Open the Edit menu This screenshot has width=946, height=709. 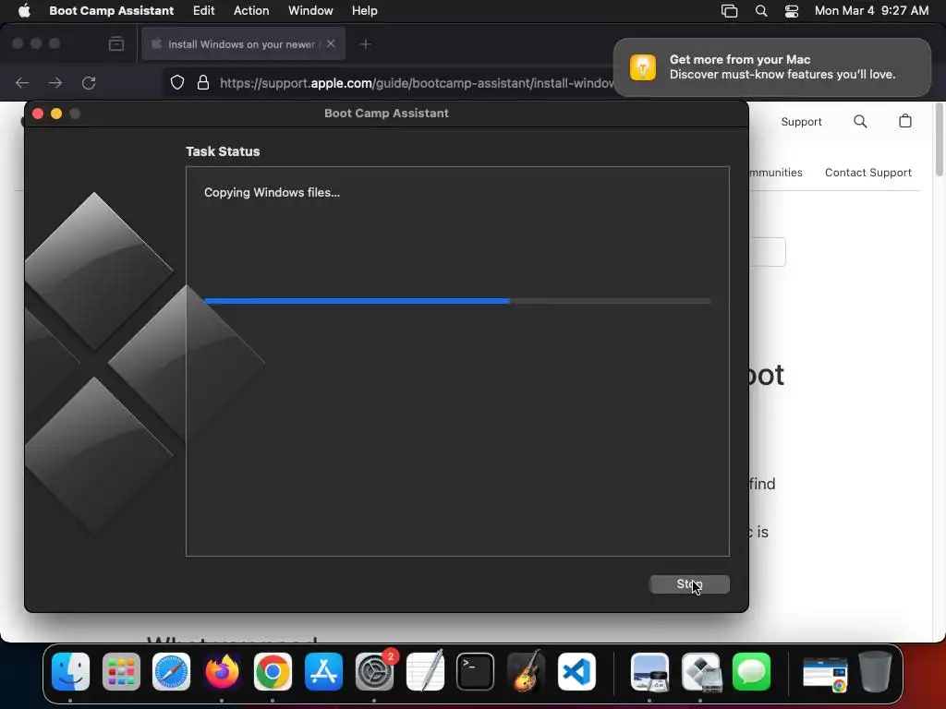[x=203, y=10]
